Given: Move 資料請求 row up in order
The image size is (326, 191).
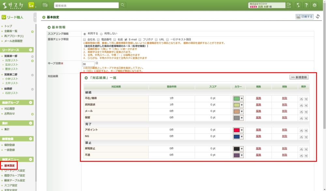Looking at the screenshot, I should 301,105.
